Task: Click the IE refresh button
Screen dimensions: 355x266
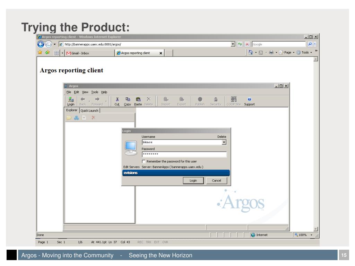Action: (x=240, y=44)
